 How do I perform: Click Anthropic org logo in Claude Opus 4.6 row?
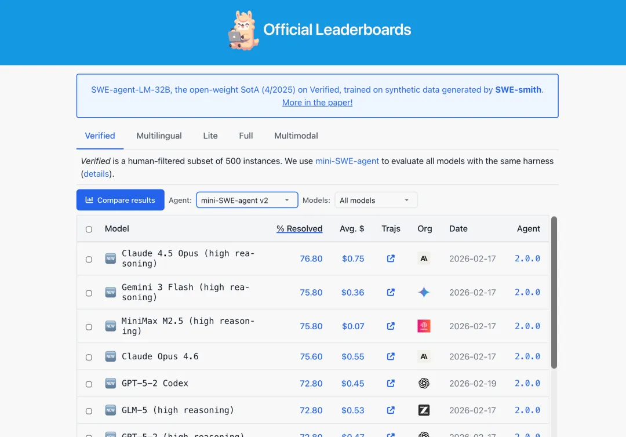click(x=424, y=356)
